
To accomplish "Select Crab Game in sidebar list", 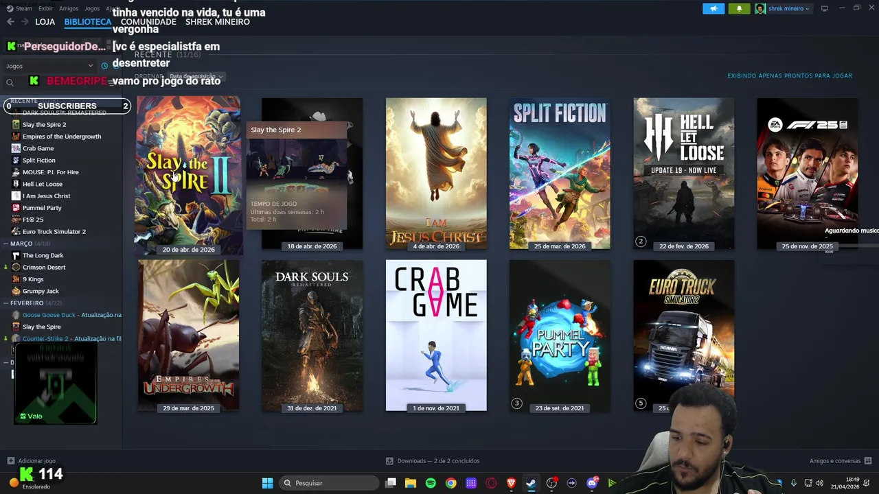I will [38, 148].
